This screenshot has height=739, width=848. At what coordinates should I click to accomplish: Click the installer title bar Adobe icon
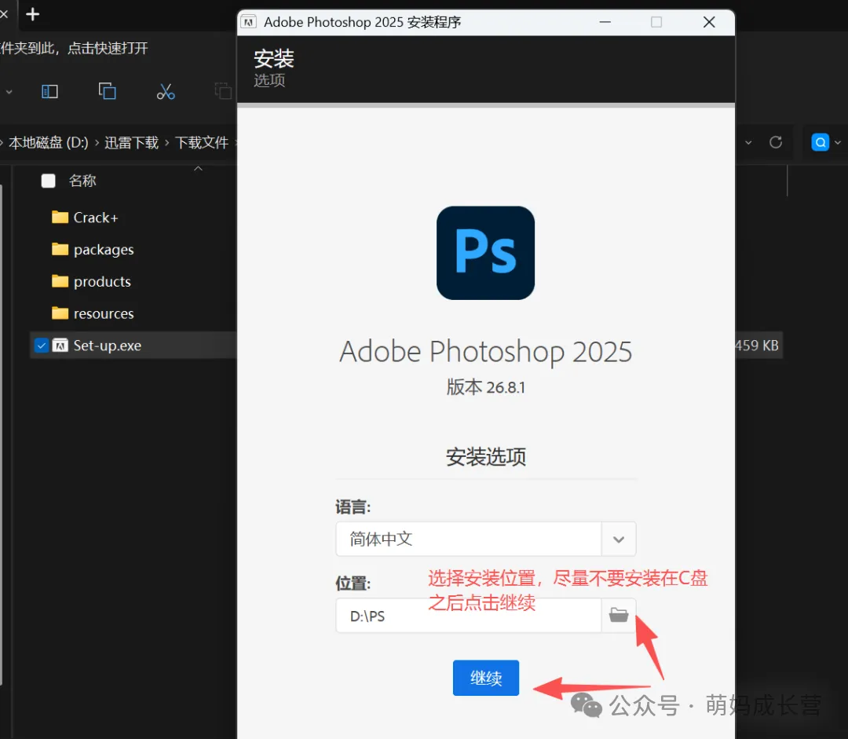(x=249, y=22)
